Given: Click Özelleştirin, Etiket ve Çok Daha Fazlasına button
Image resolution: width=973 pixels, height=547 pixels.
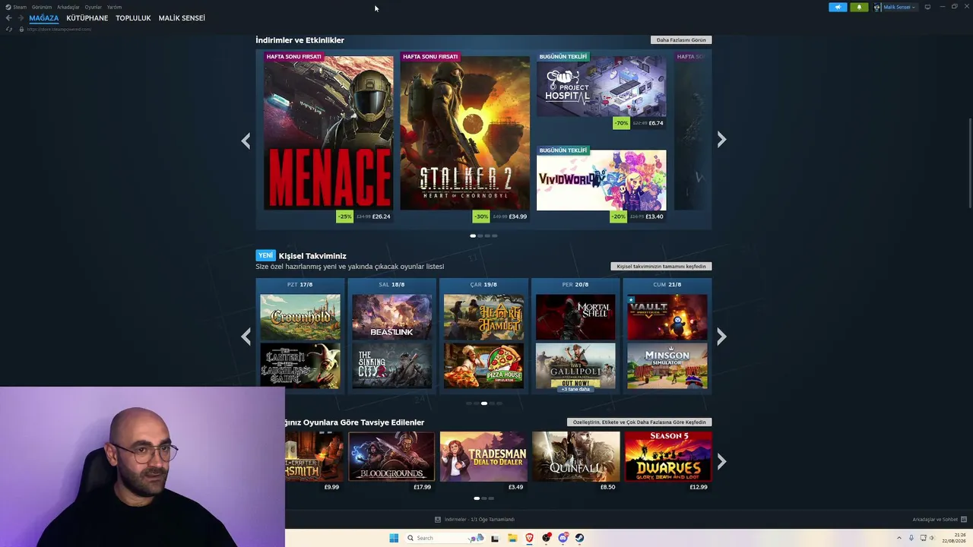Looking at the screenshot, I should click(x=639, y=422).
